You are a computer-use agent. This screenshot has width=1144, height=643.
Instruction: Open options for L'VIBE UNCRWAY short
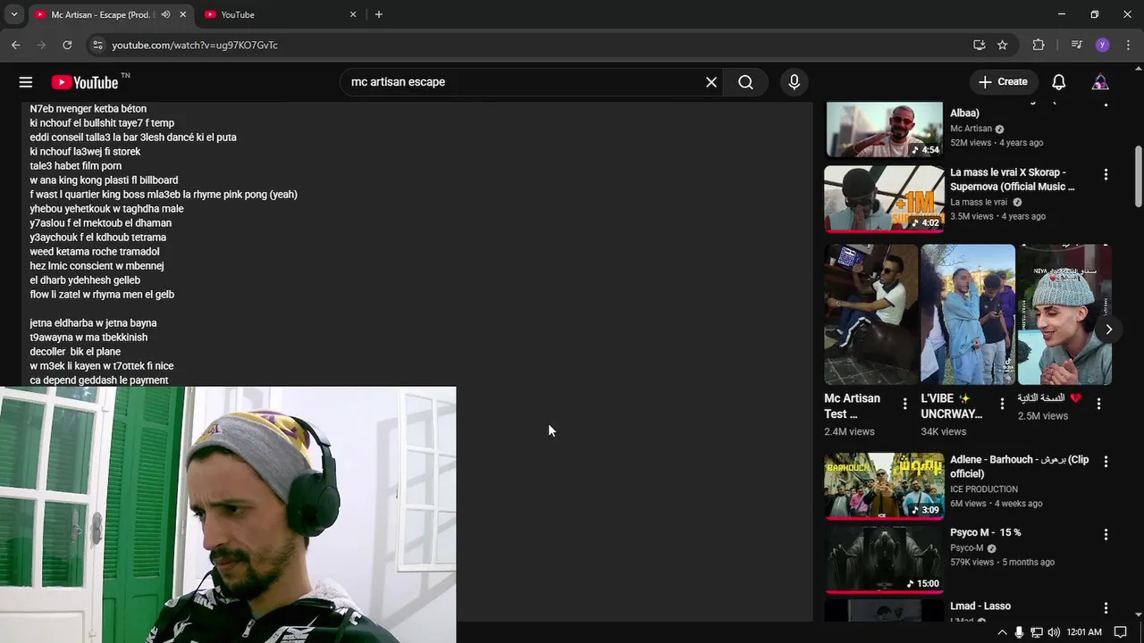[1002, 404]
